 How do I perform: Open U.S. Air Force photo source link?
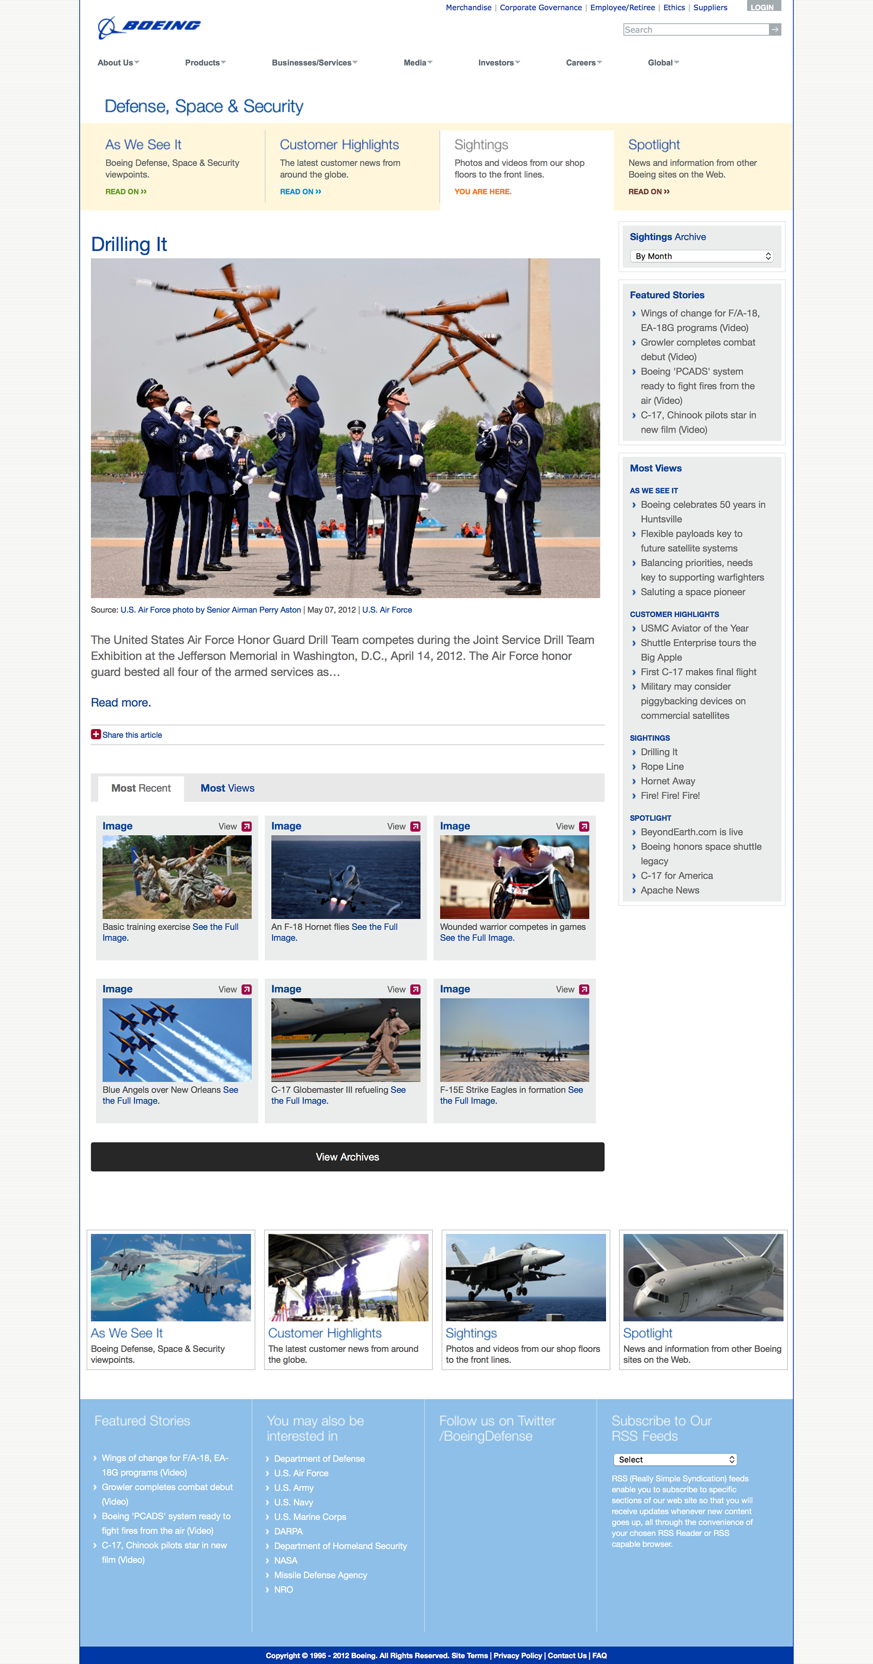(x=211, y=610)
